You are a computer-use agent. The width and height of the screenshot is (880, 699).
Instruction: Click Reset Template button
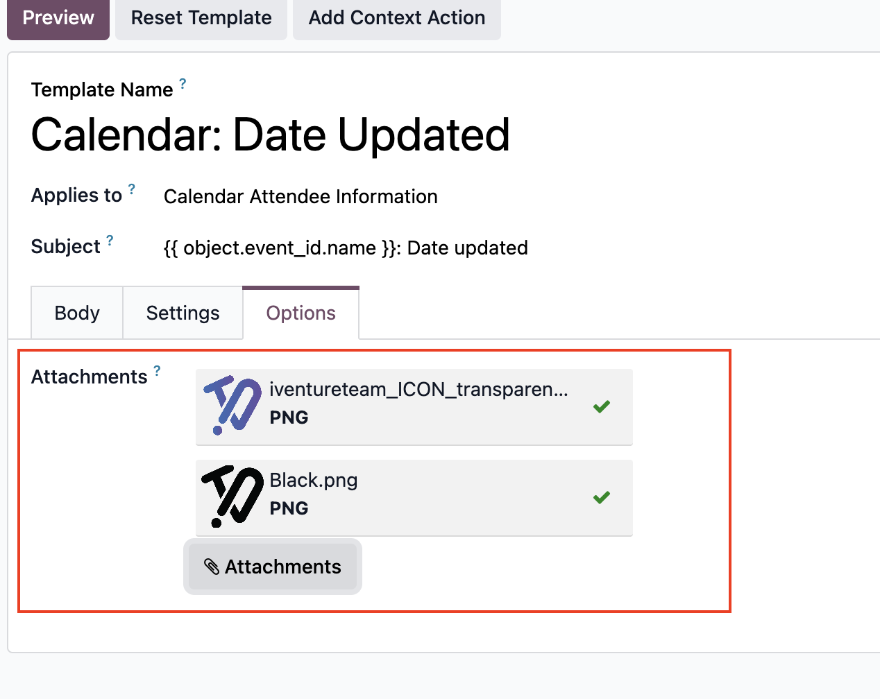(x=201, y=19)
